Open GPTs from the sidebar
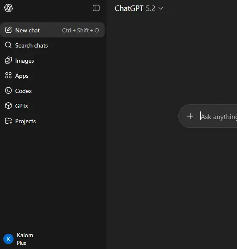Image resolution: width=237 pixels, height=249 pixels. pyautogui.click(x=52, y=106)
